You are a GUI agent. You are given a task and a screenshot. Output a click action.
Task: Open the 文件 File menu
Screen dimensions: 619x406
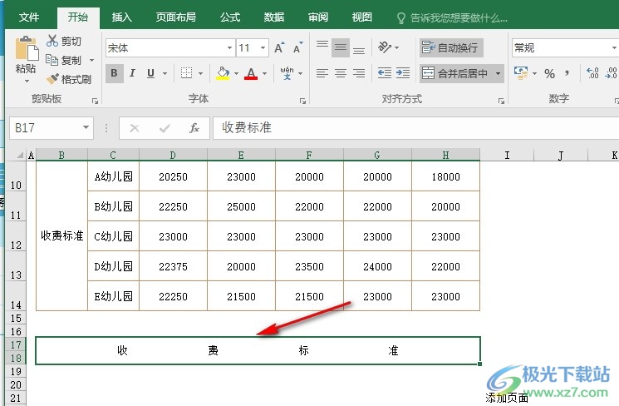click(29, 17)
